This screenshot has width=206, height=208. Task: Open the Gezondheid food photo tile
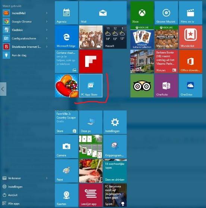tap(91, 171)
